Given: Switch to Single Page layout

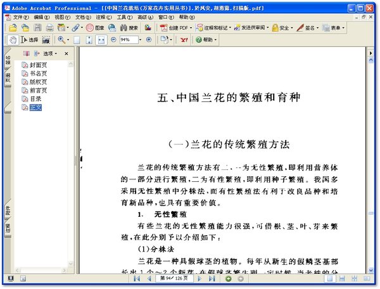Looking at the screenshot, I should coord(330,279).
